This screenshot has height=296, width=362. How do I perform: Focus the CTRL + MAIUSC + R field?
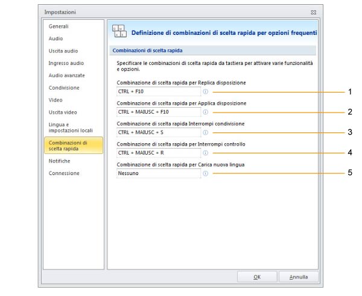159,153
